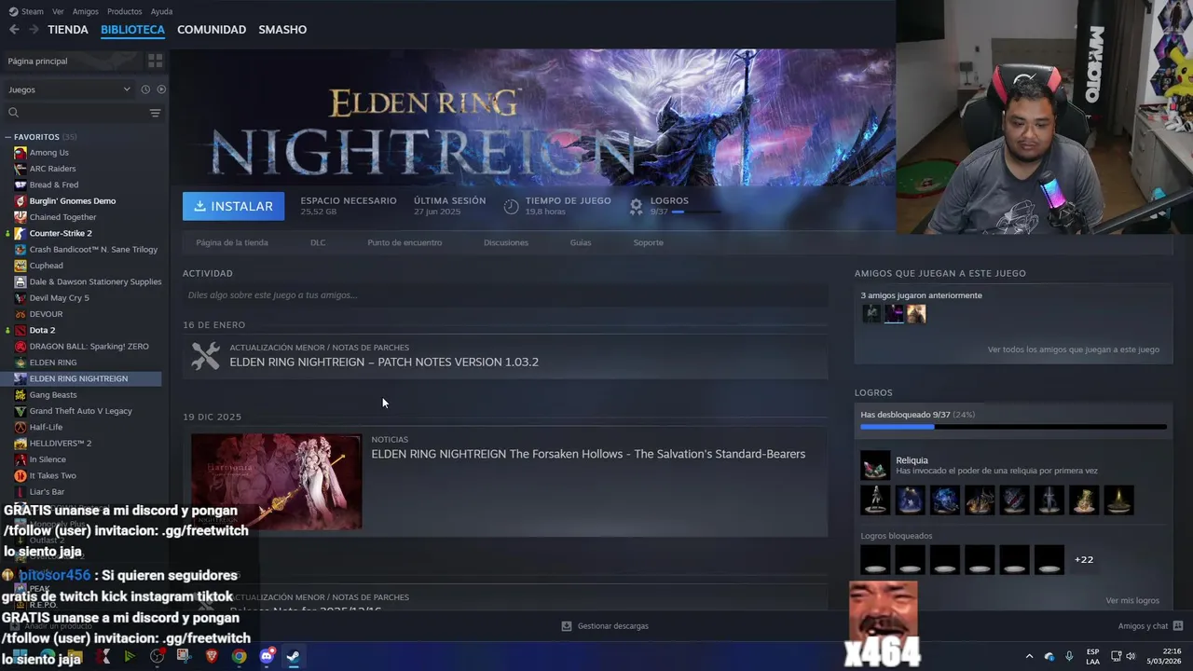The image size is (1193, 671).
Task: Open the DLC tab
Action: pos(318,242)
